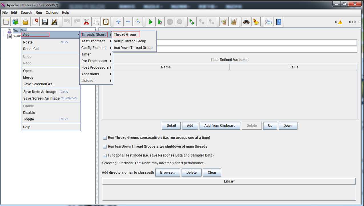The image size is (364, 206).
Task: Check Run tearDown Thread Groups after shutdown
Action: tap(105, 146)
